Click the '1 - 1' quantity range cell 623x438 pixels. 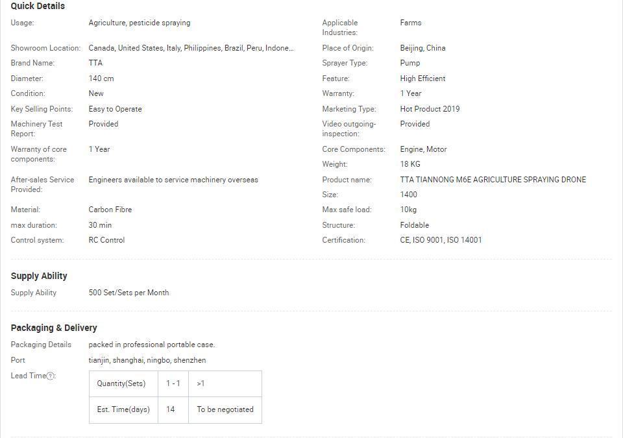click(173, 383)
